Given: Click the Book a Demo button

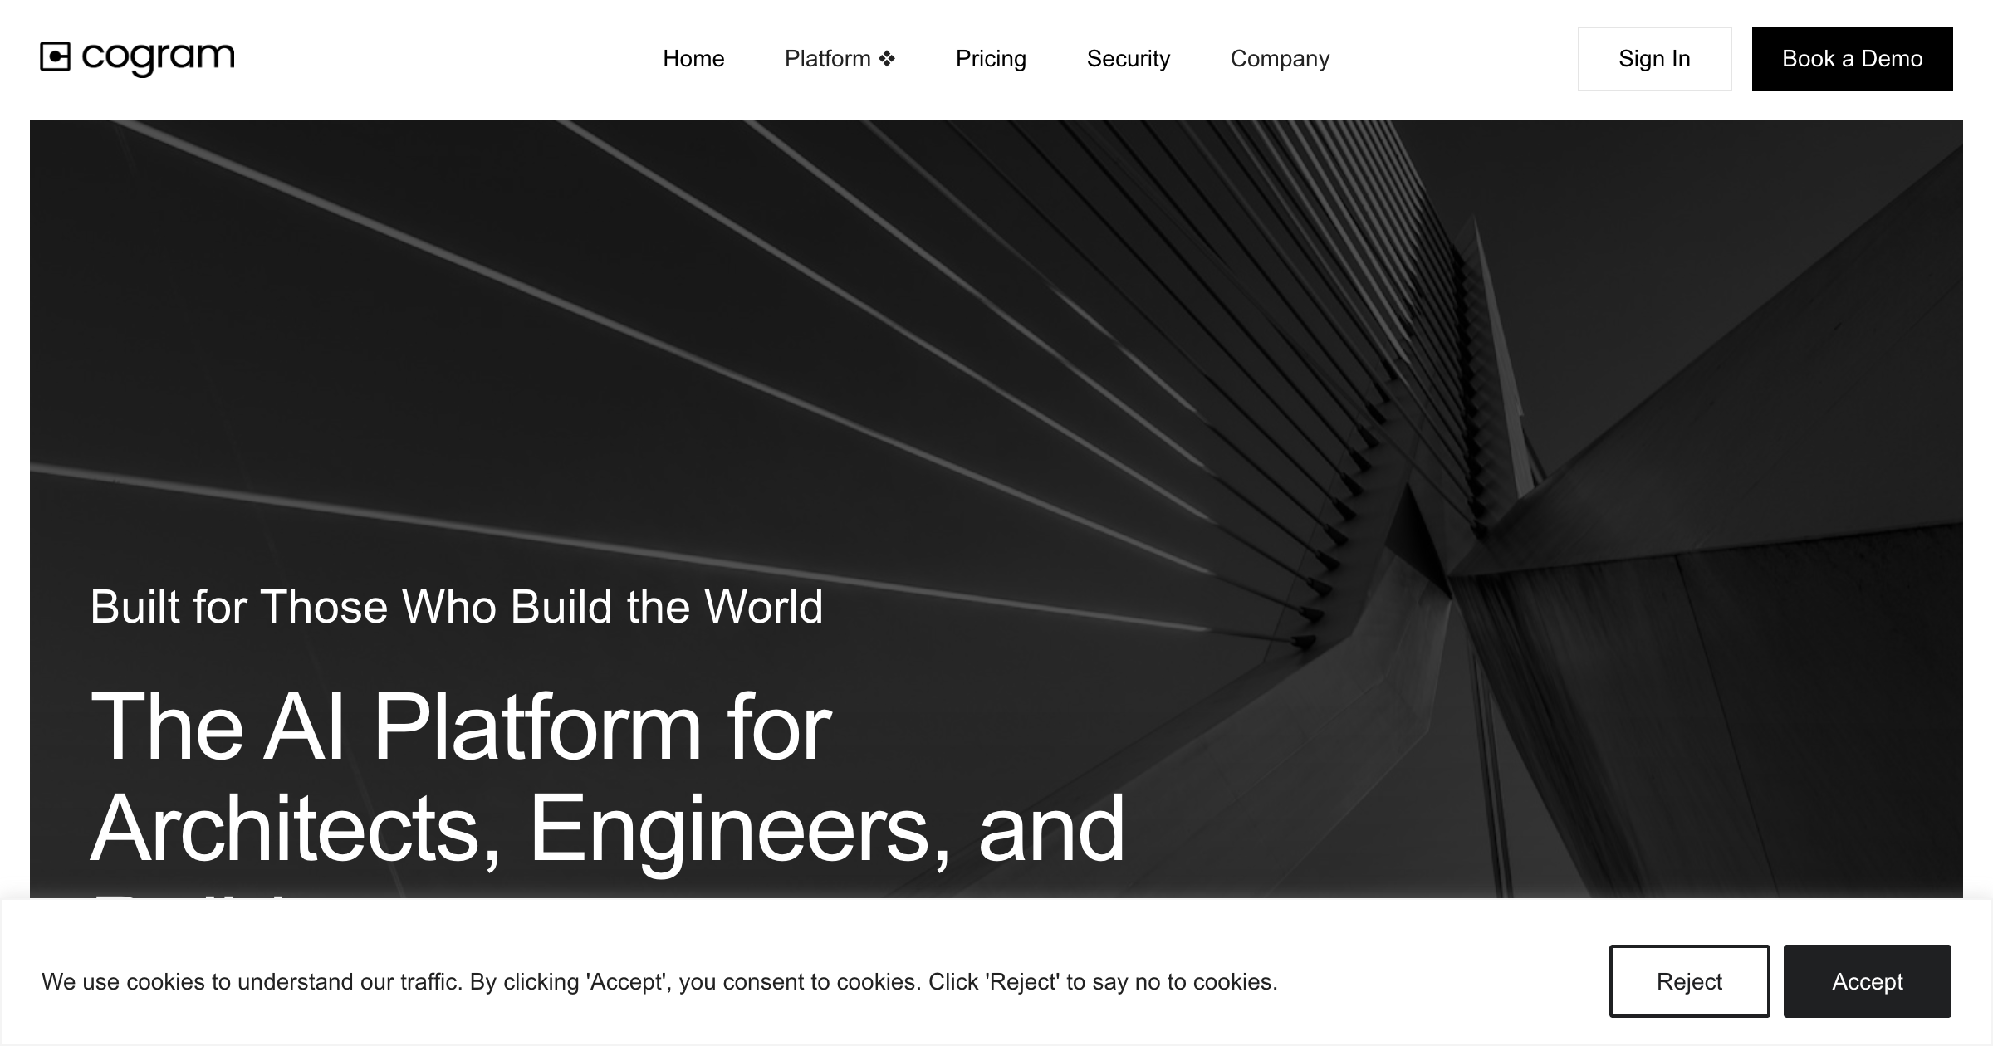Looking at the screenshot, I should (x=1853, y=59).
